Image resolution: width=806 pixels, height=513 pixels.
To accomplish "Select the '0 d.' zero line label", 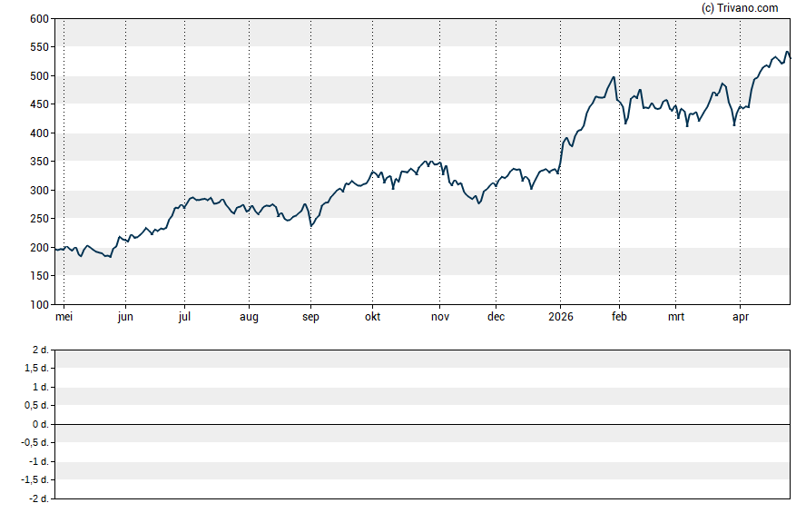I will 40,425.
